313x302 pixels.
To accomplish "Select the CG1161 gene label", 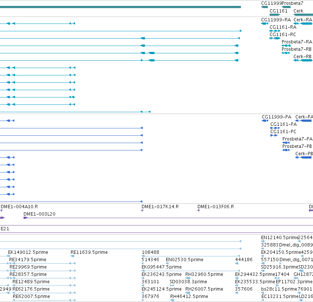I will click(278, 11).
